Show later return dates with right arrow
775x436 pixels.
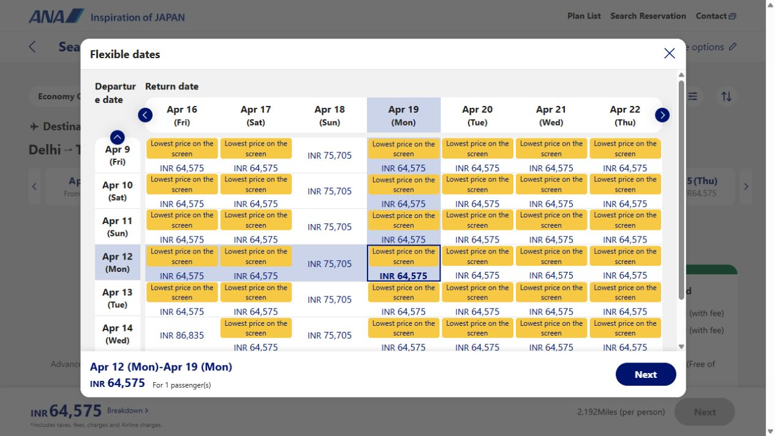tap(662, 115)
